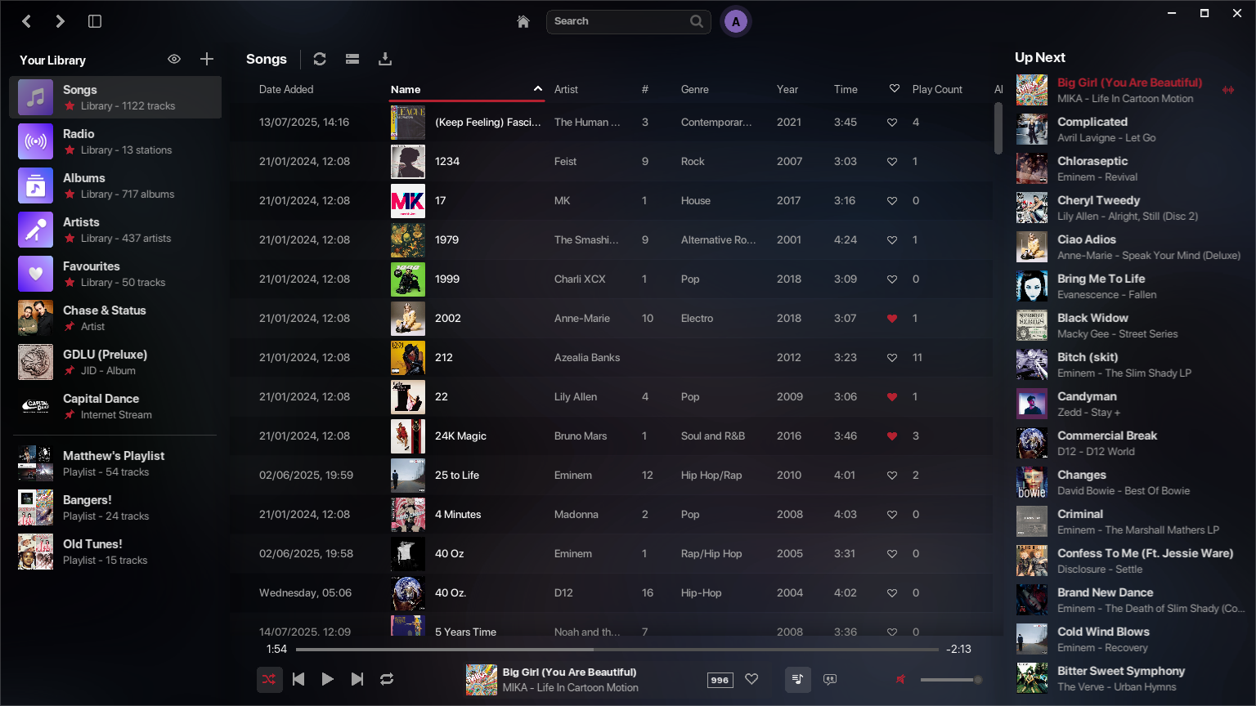The height and width of the screenshot is (706, 1256).
Task: Change the Songs list view layout
Action: (x=352, y=59)
